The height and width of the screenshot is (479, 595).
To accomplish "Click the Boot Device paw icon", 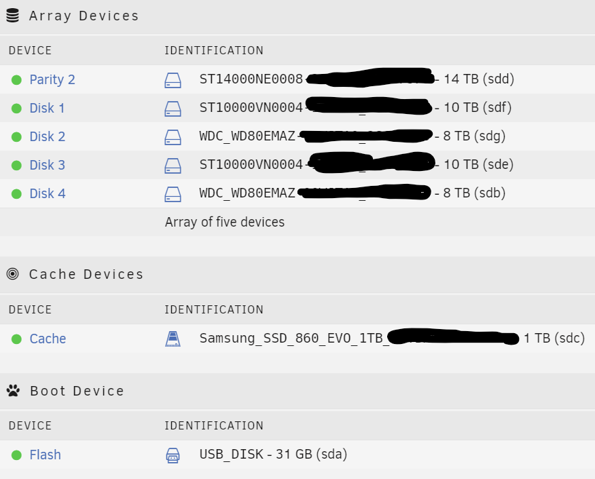I will coord(13,390).
